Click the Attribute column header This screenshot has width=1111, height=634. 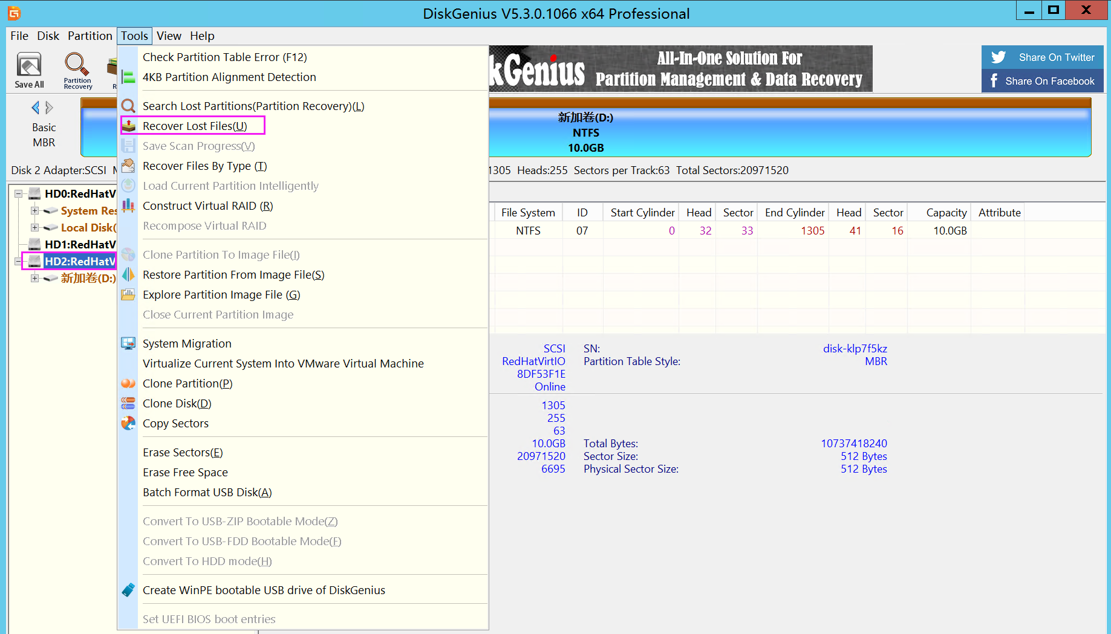999,213
